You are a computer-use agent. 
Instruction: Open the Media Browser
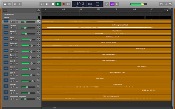pos(170,4)
